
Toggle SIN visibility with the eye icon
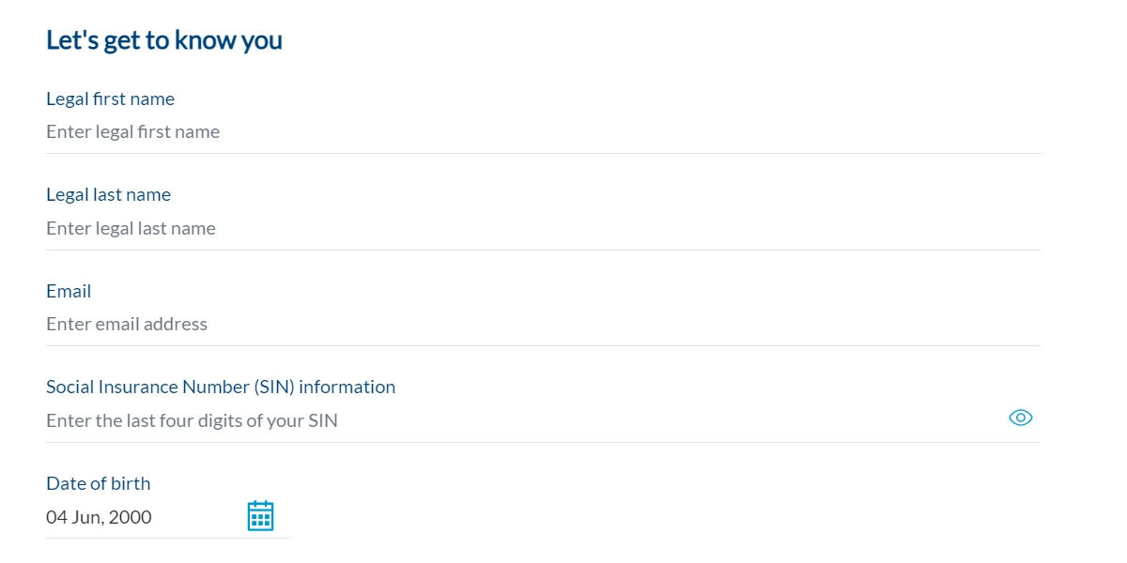(x=1020, y=418)
